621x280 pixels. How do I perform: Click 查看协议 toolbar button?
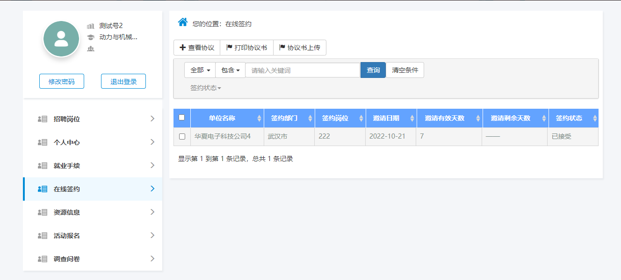point(197,48)
